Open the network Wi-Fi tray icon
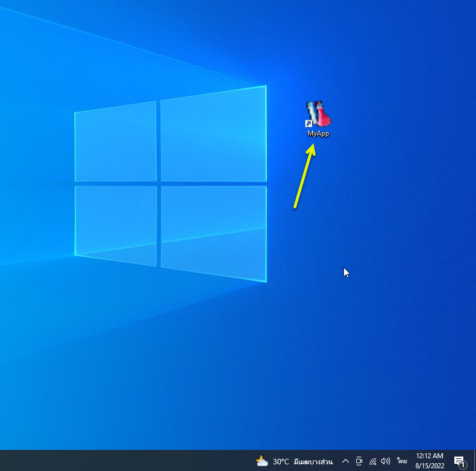476x471 pixels. click(x=372, y=461)
